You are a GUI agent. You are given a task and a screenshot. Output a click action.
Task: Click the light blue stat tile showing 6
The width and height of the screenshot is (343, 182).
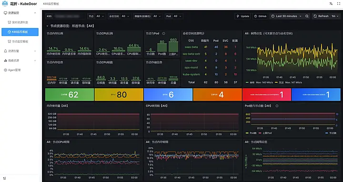click(x=168, y=95)
